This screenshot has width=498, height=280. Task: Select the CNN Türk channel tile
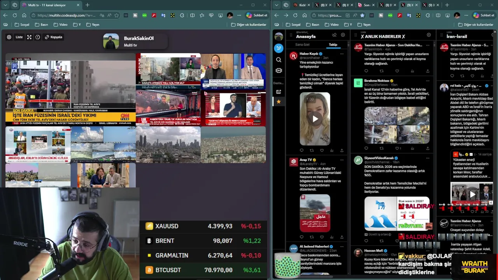(x=70, y=89)
